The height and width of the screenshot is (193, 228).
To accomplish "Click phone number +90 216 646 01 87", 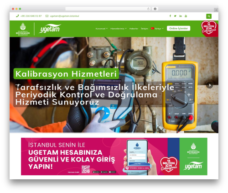I will pos(31,16).
